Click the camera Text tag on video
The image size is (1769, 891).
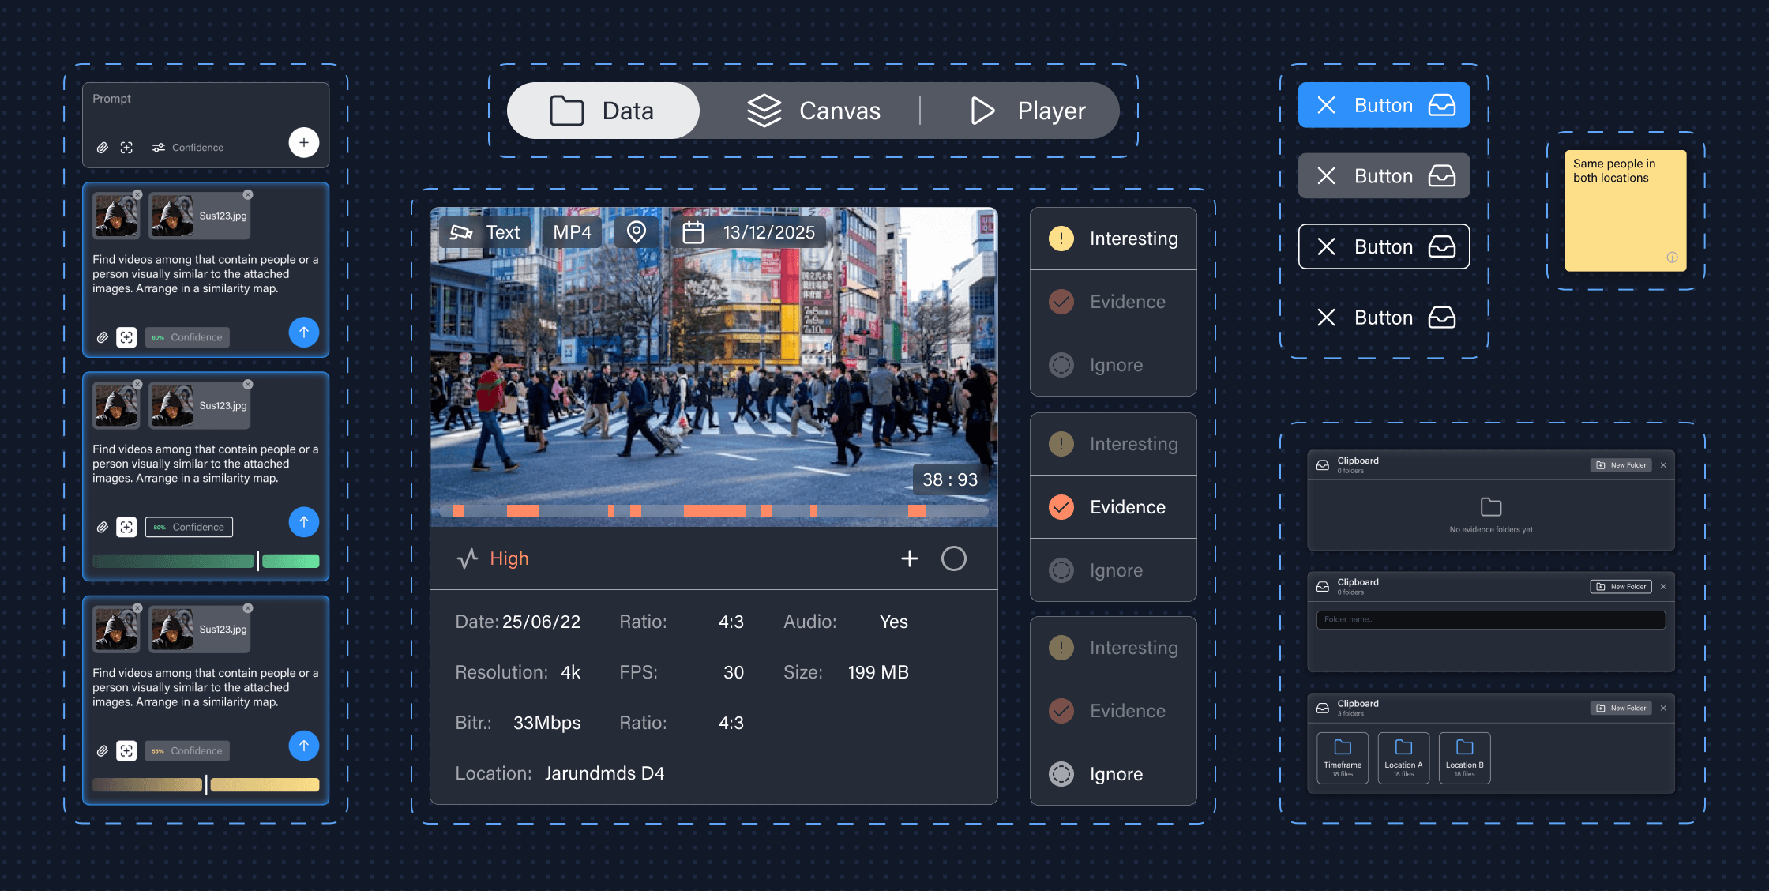(485, 232)
